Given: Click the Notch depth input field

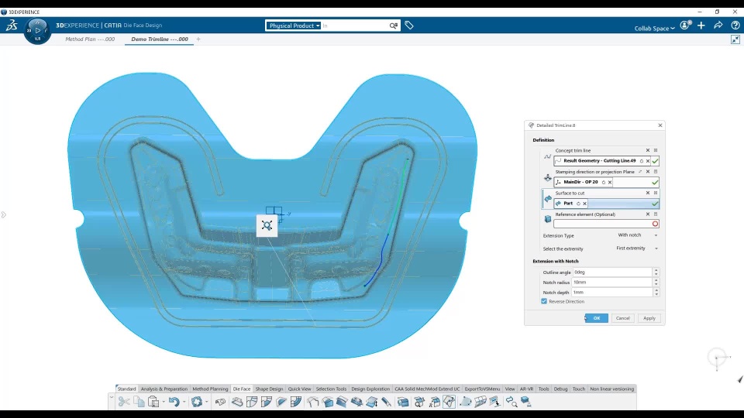Looking at the screenshot, I should [x=612, y=293].
